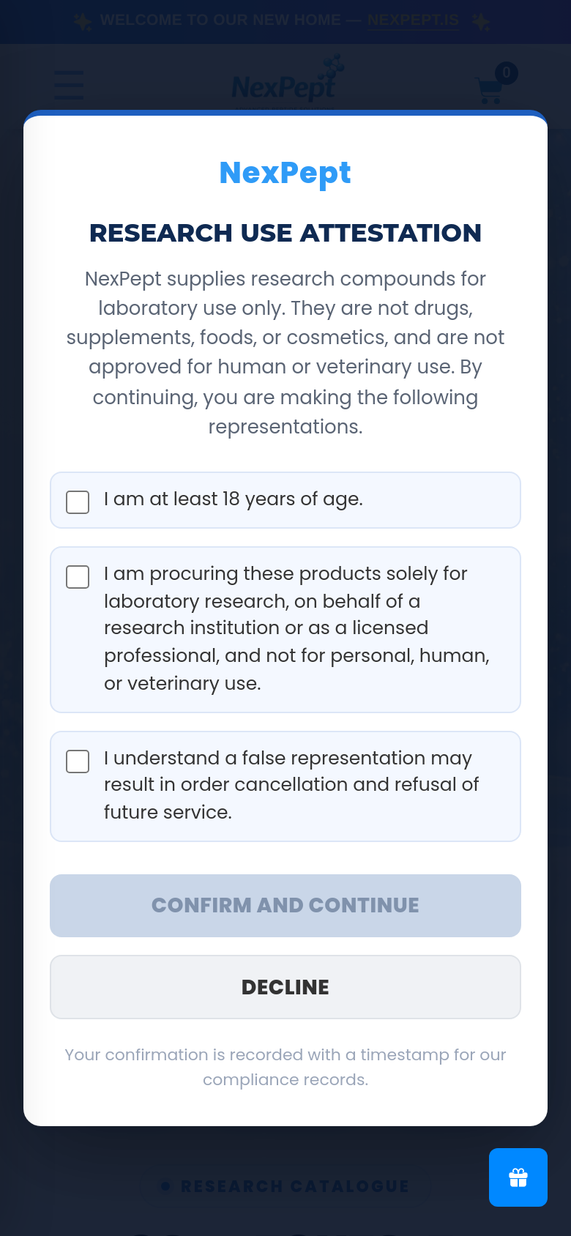
Task: Click the blue NexPept modal title
Action: [x=285, y=173]
